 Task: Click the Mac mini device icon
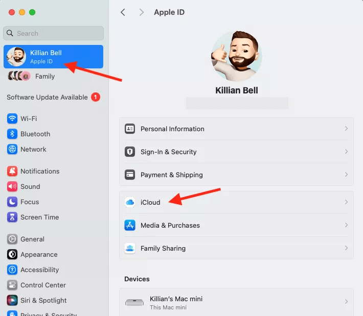[x=134, y=302]
